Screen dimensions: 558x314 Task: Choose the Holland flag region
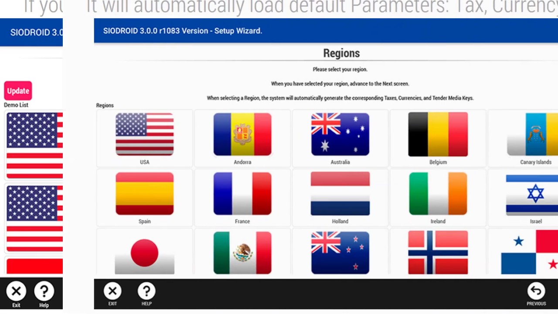pos(340,193)
